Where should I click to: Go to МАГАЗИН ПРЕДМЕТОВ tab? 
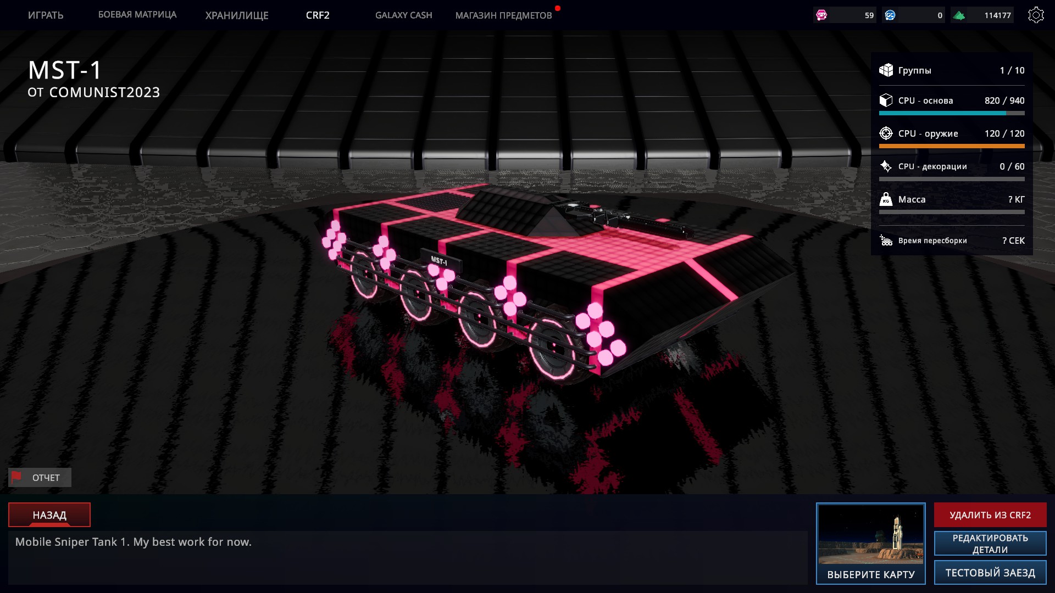[x=503, y=15]
